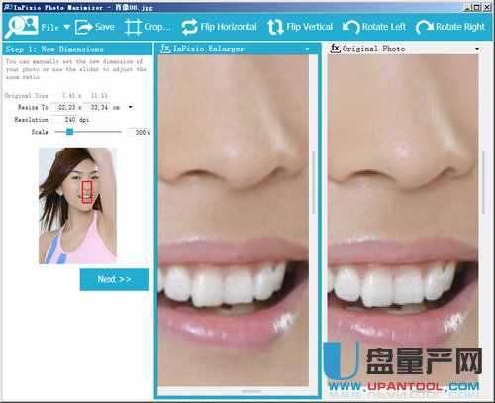Open the InPixio Enlarger panel dropdown
The height and width of the screenshot is (403, 495).
pyautogui.click(x=307, y=49)
